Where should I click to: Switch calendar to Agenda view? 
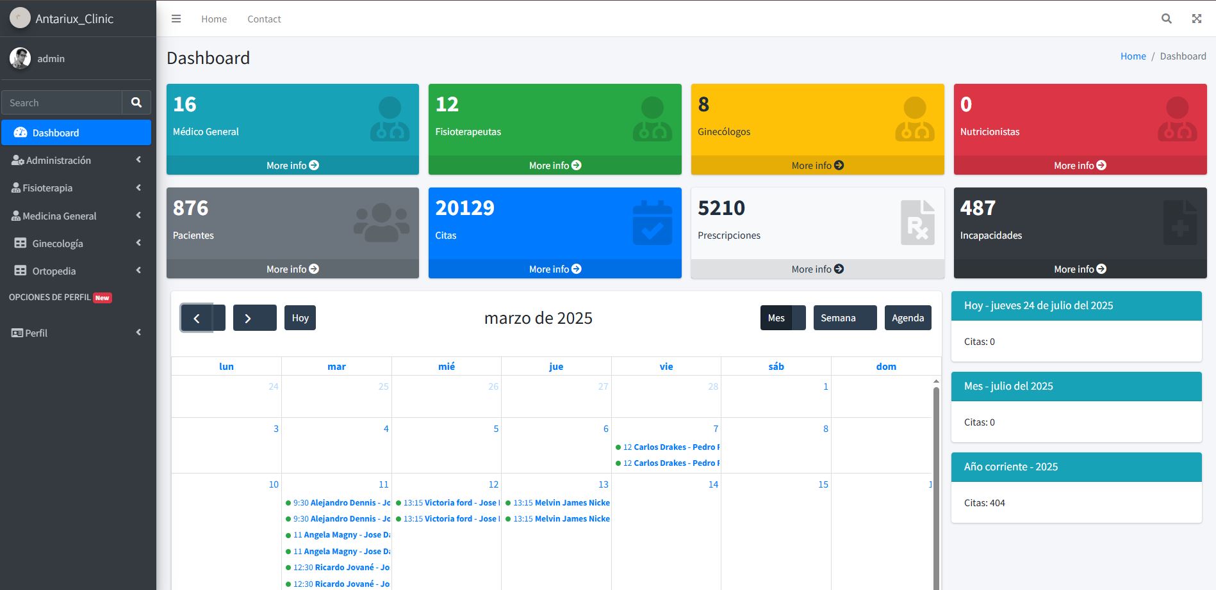point(907,318)
